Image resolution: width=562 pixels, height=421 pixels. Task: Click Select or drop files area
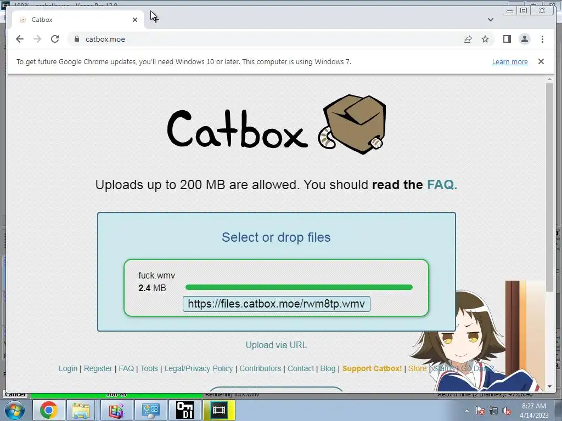[276, 237]
